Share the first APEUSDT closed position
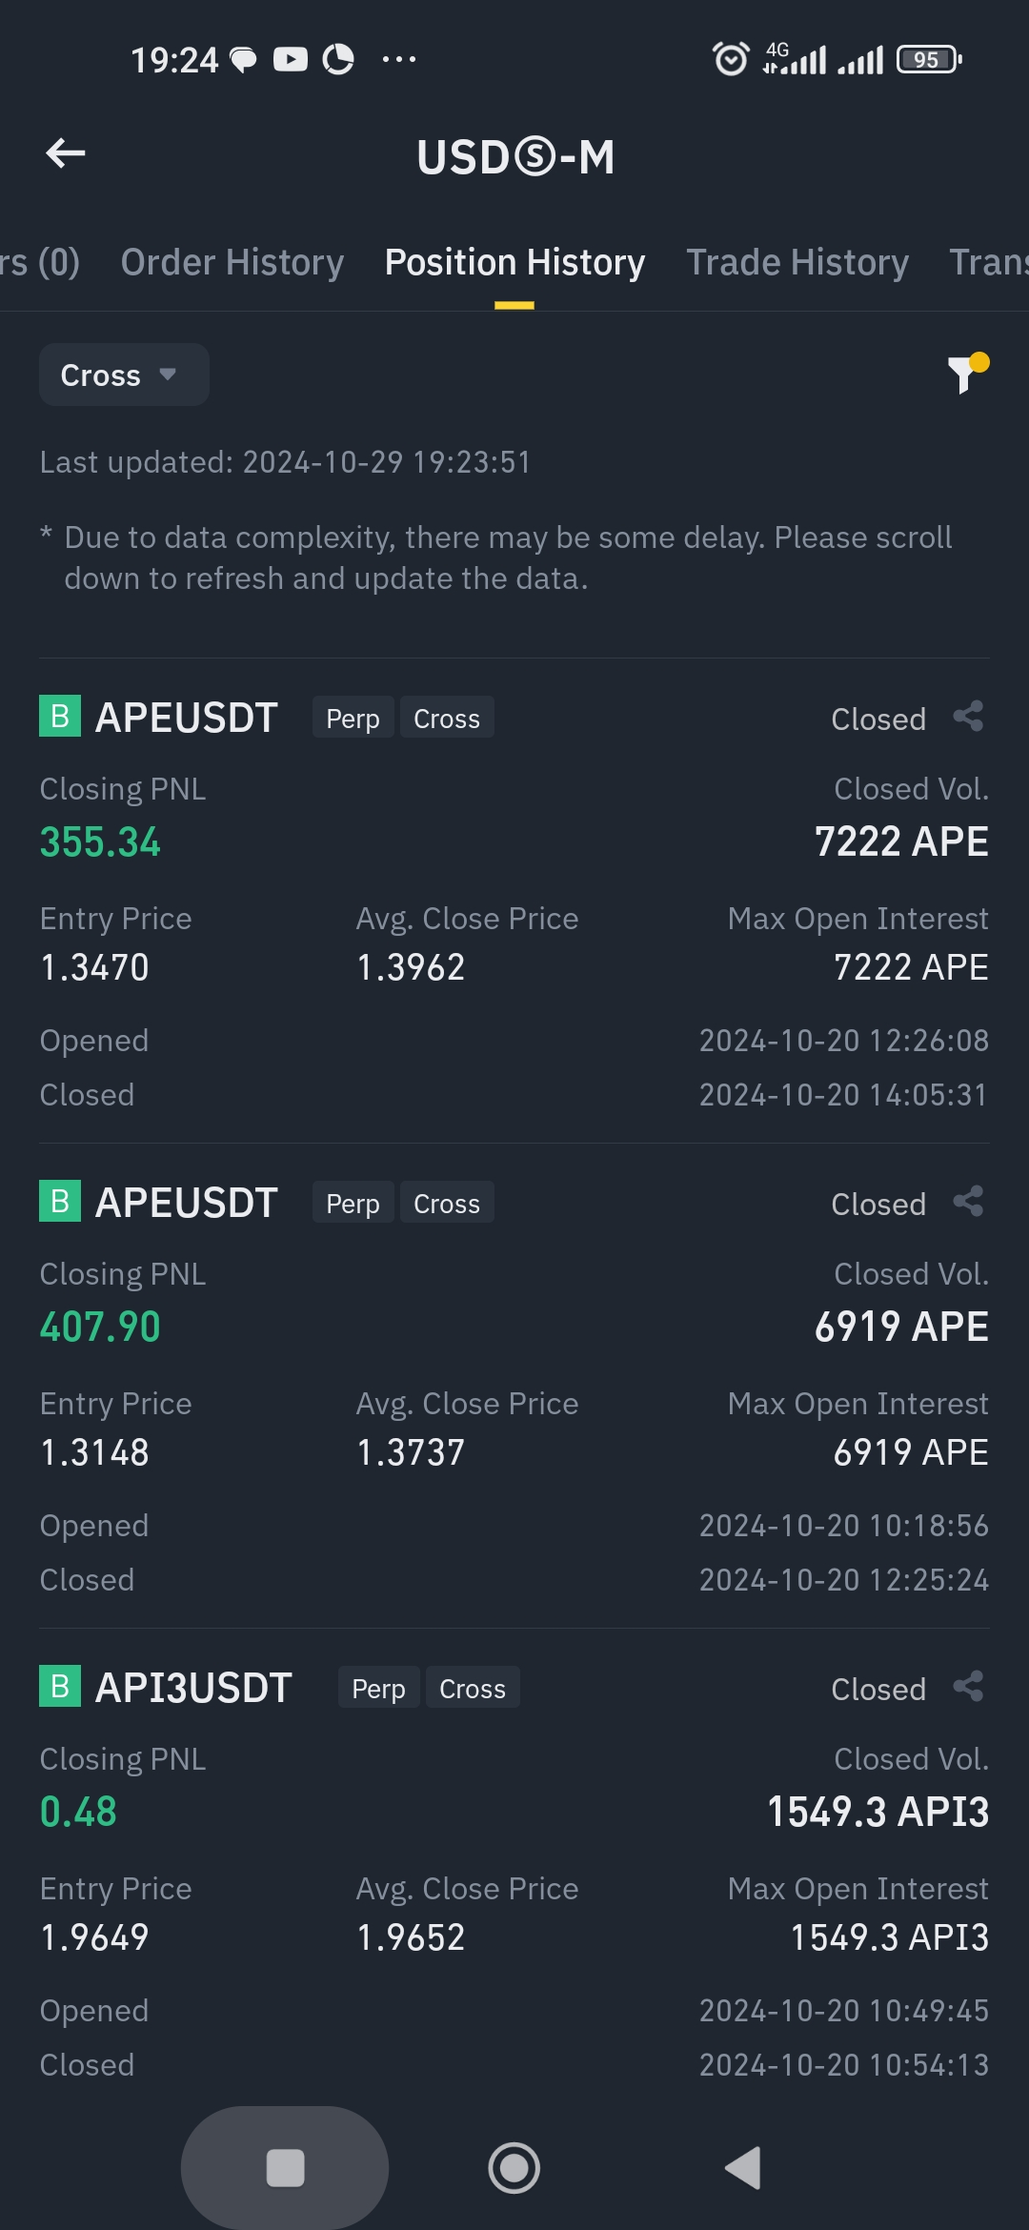Screen dimensions: 1029x2230 tap(968, 717)
